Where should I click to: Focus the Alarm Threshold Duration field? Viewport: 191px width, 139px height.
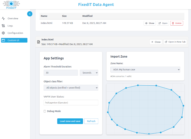click(x=61, y=73)
